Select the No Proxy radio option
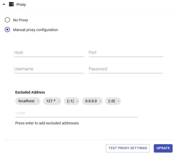The width and height of the screenshot is (176, 155). click(7, 20)
